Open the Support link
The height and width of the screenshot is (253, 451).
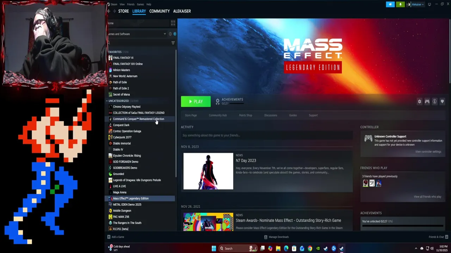click(313, 115)
